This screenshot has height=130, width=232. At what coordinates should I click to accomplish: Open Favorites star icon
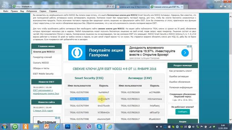click(225, 6)
